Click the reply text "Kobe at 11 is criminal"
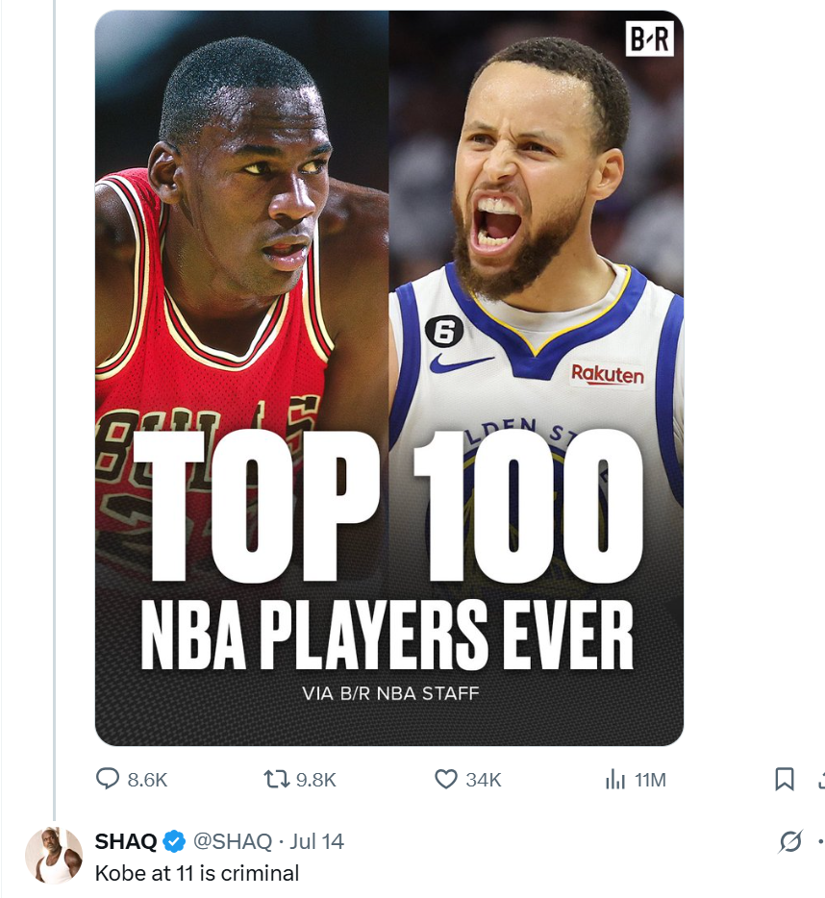825x898 pixels. (x=196, y=873)
